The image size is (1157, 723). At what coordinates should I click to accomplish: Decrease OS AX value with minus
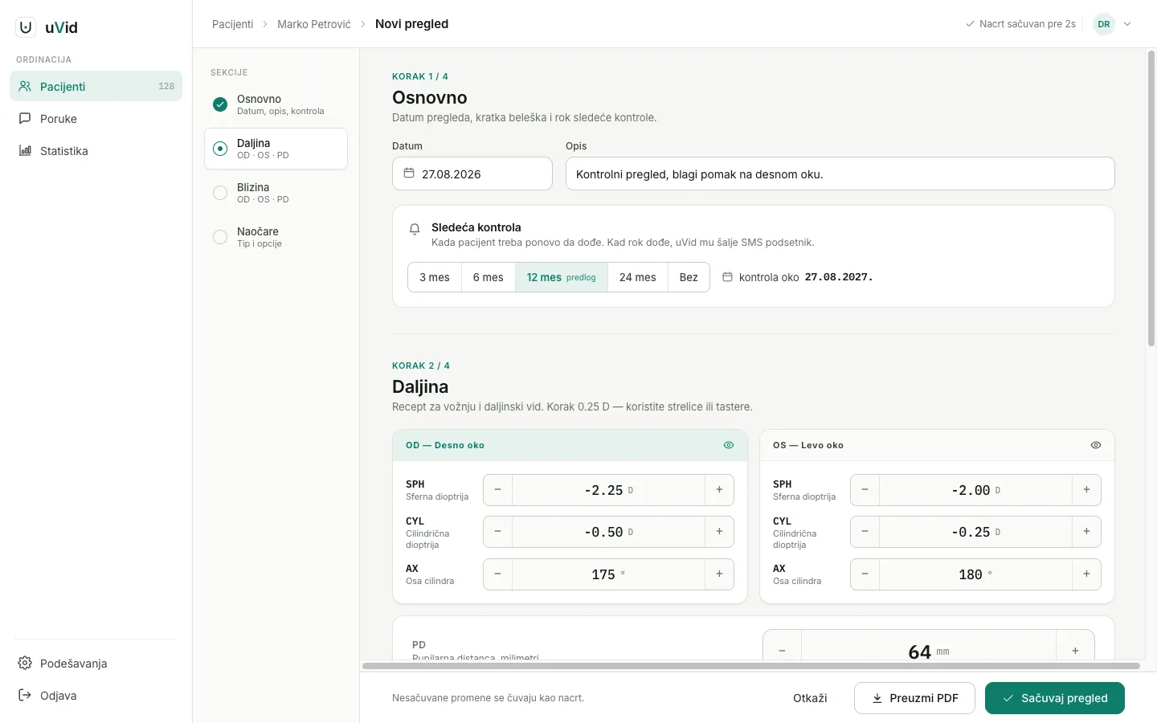click(865, 574)
